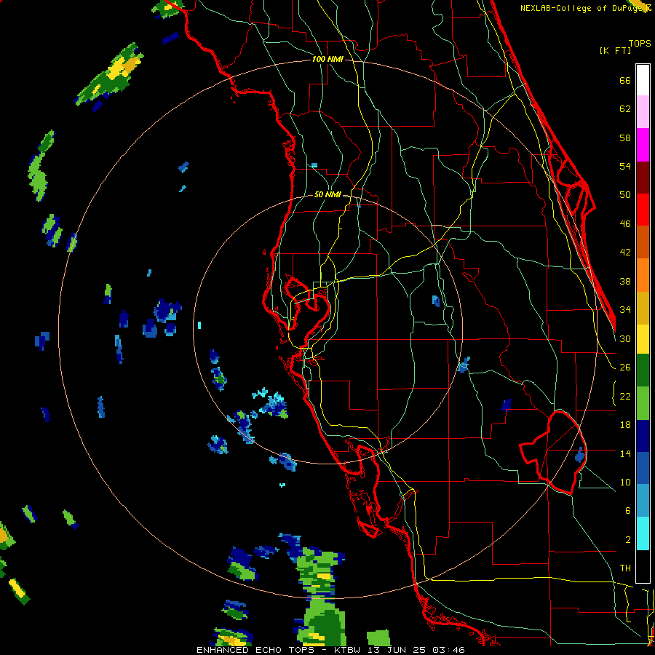Image resolution: width=655 pixels, height=655 pixels.
Task: Click the 2 label on the scale
Action: coord(628,540)
